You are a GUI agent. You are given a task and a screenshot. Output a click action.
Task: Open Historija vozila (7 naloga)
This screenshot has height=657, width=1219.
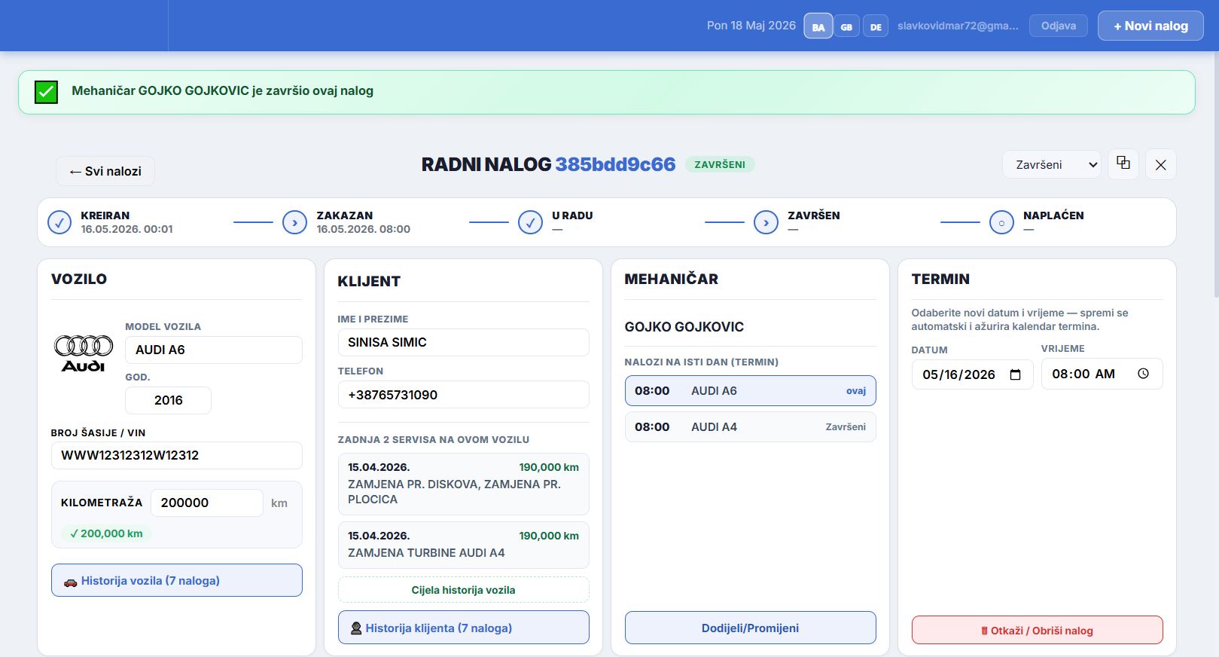[177, 580]
